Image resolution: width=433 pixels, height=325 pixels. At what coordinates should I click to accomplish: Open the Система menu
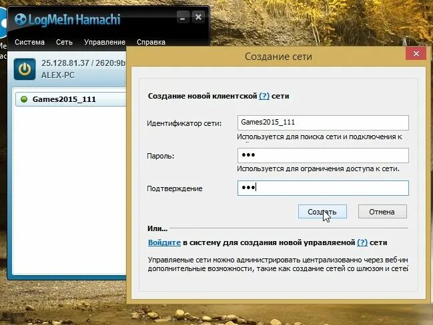click(x=29, y=42)
